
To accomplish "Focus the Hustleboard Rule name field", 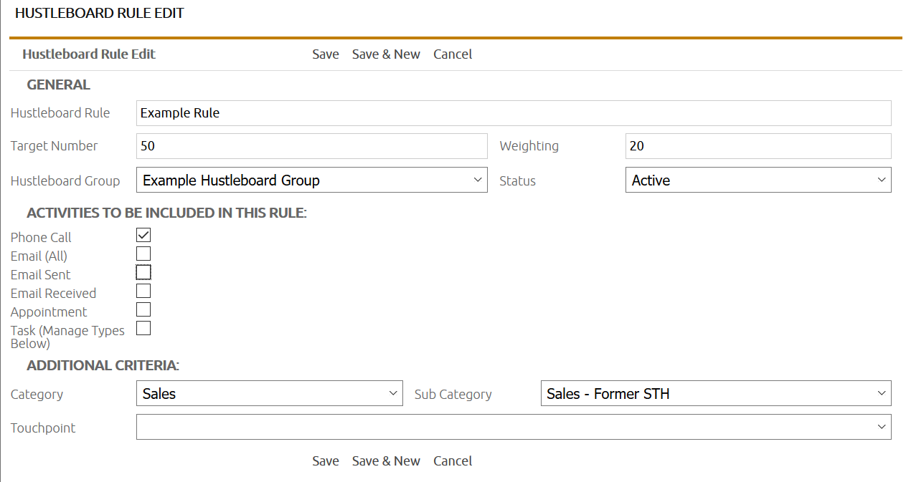I will tap(514, 113).
